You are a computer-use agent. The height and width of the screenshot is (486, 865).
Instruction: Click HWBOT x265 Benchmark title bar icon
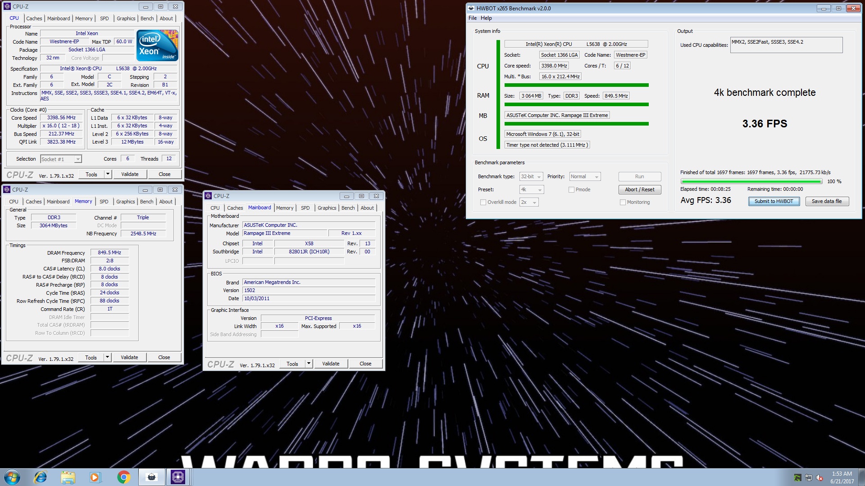pos(471,8)
